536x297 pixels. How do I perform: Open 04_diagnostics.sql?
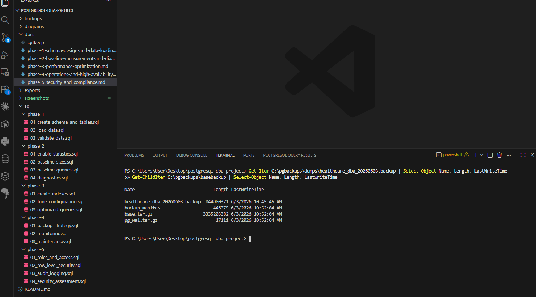[65, 178]
